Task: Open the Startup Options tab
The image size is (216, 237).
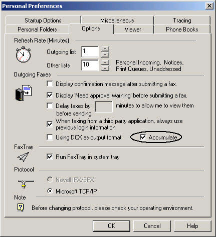Action: (x=43, y=20)
